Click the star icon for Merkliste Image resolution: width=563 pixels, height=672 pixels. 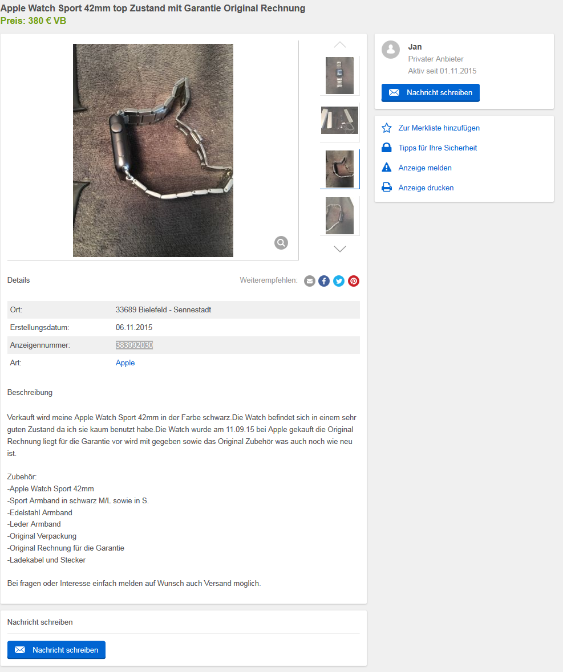(x=387, y=128)
